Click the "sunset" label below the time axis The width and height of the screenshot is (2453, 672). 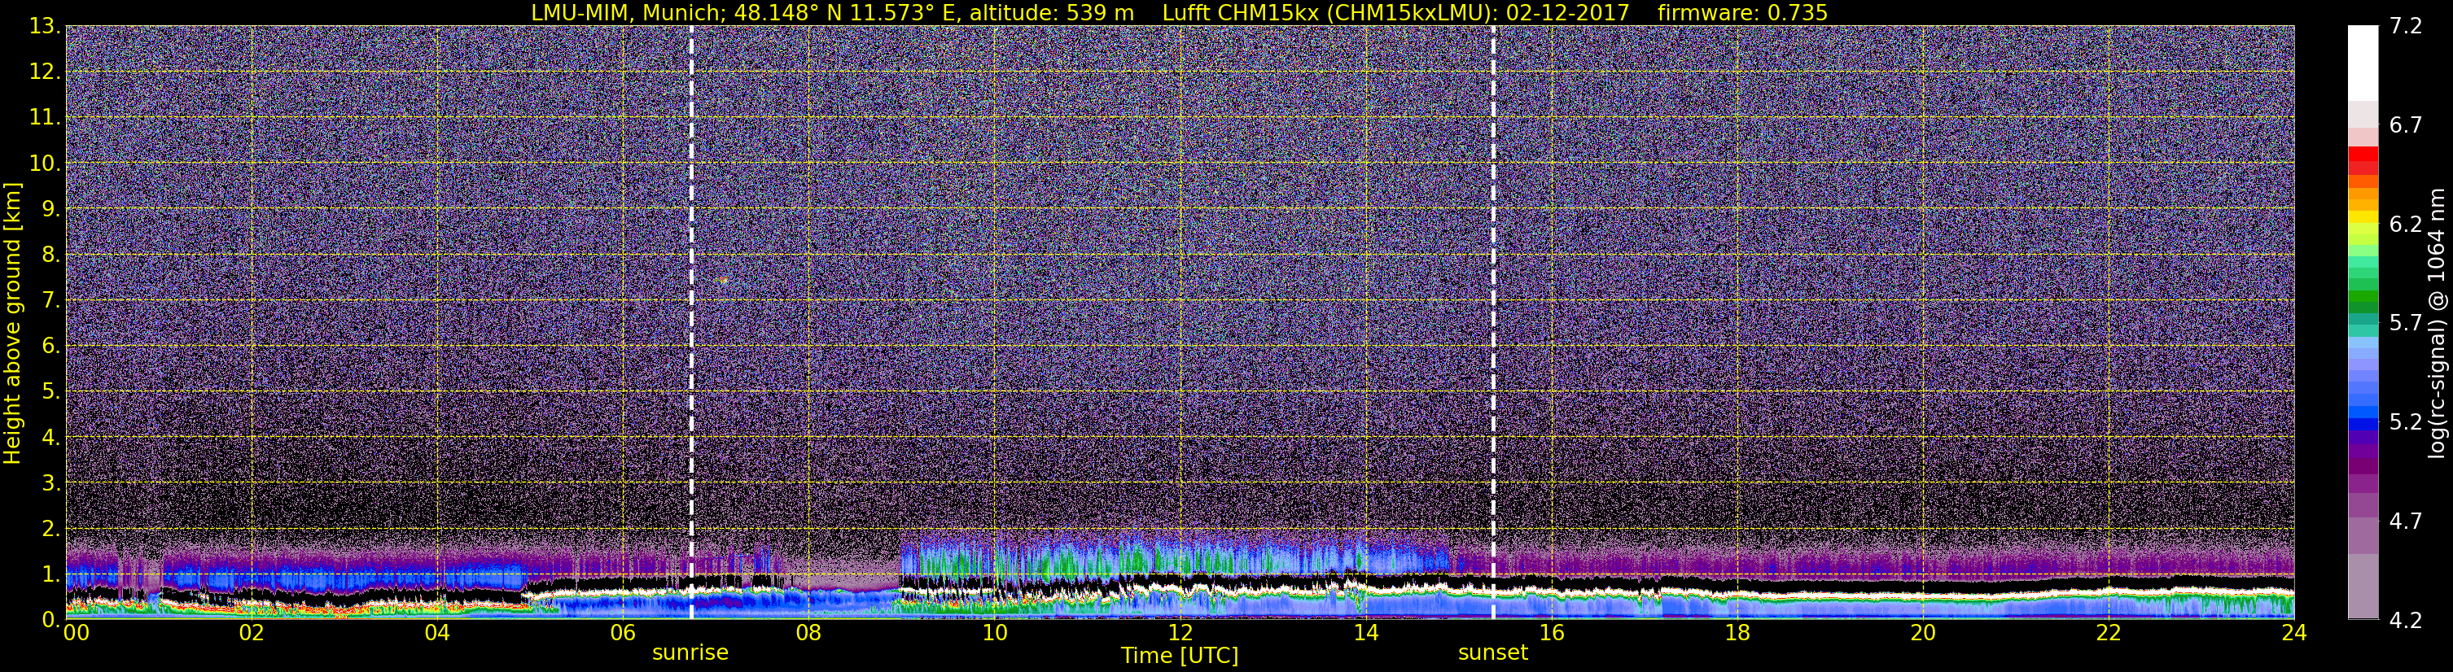point(1492,653)
